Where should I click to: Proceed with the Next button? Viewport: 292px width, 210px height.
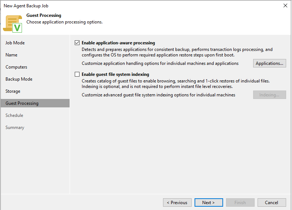(208, 202)
